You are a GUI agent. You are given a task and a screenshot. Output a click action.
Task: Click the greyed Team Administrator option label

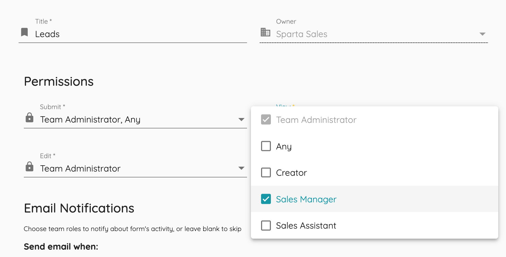pos(316,120)
